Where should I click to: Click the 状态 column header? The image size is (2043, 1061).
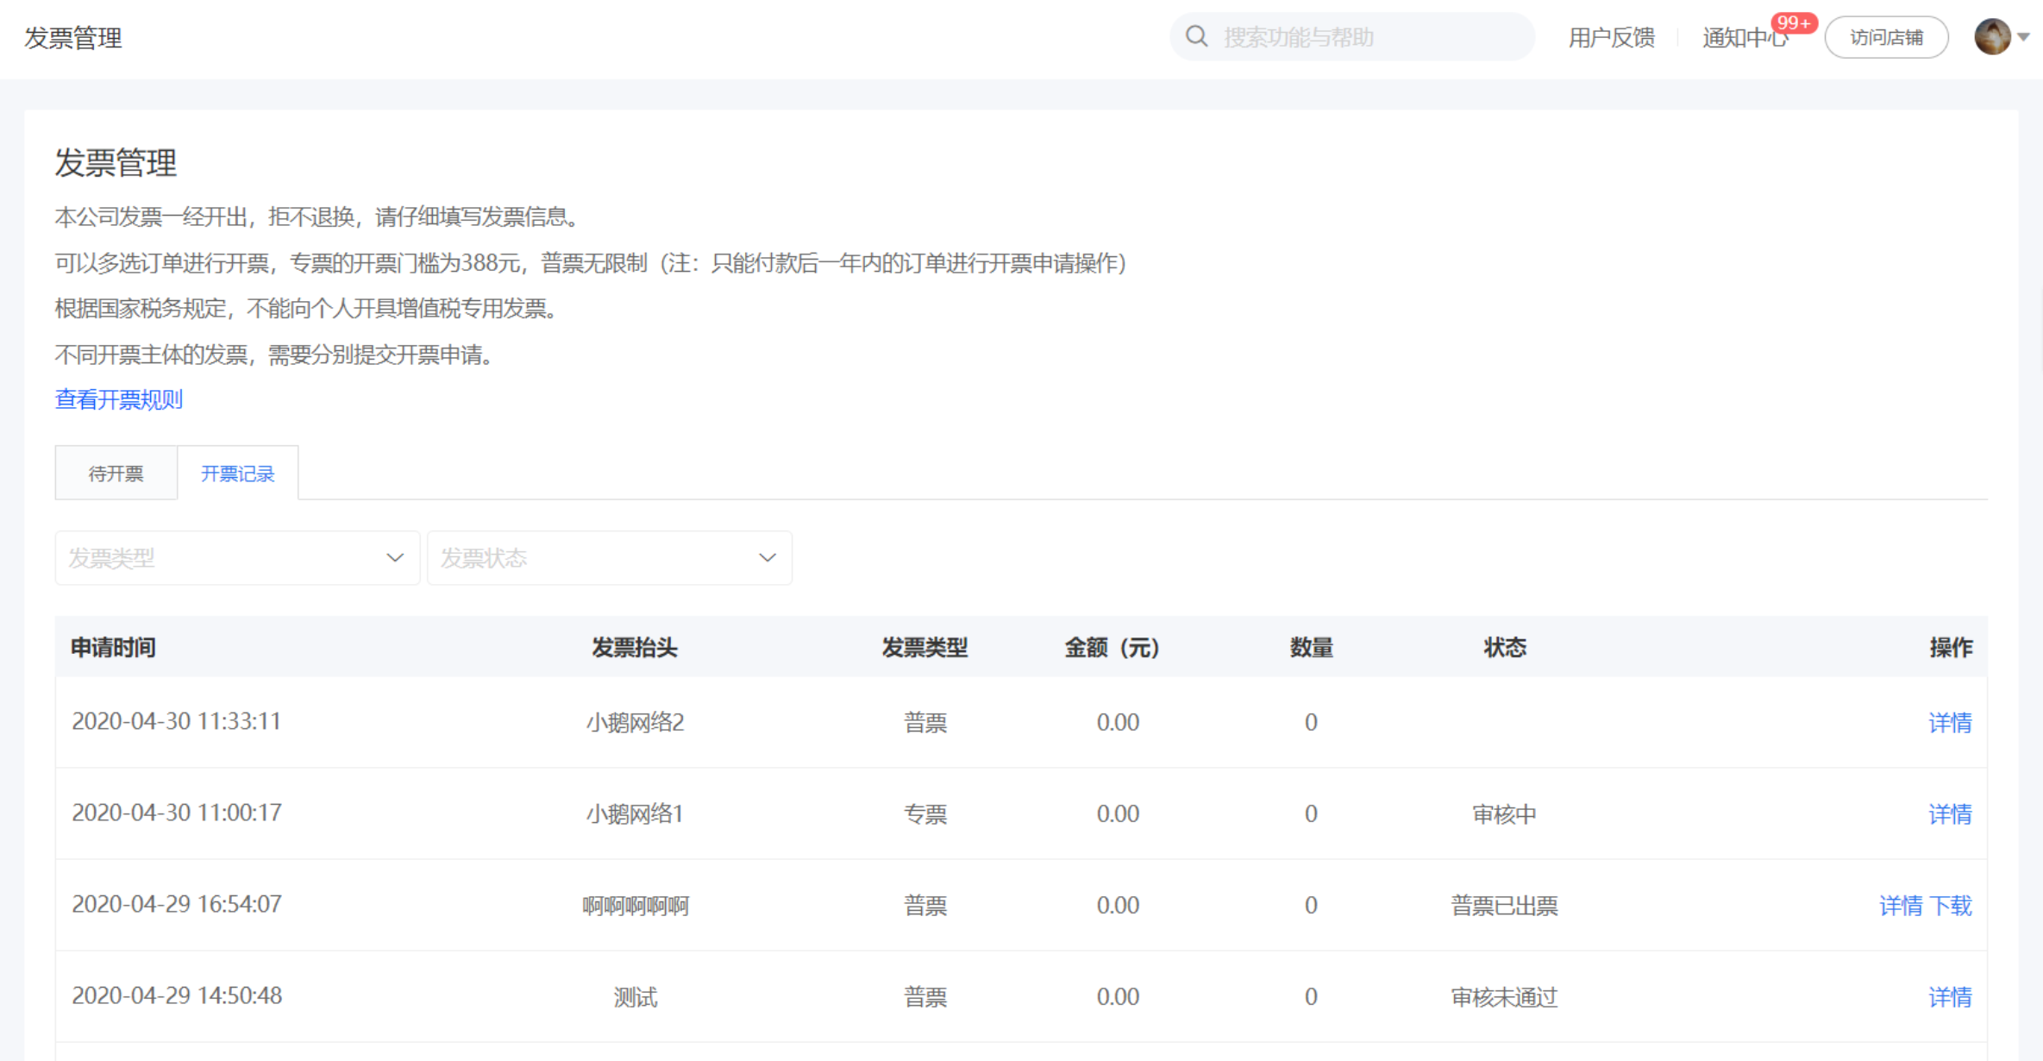click(x=1505, y=648)
